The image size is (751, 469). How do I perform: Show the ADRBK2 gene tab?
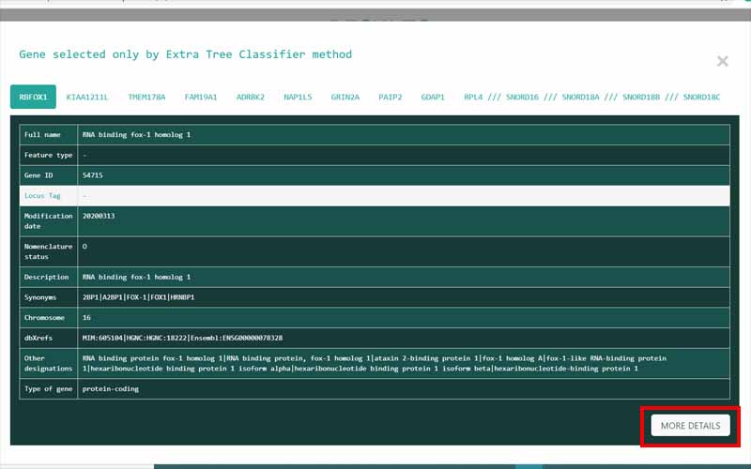coord(251,97)
